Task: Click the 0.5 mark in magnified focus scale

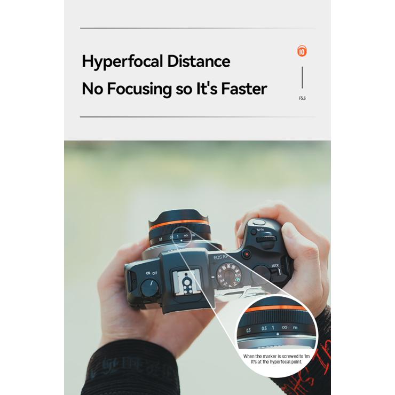Action: pyautogui.click(x=264, y=328)
